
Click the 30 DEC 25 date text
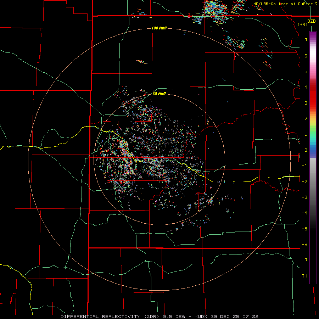point(225,317)
